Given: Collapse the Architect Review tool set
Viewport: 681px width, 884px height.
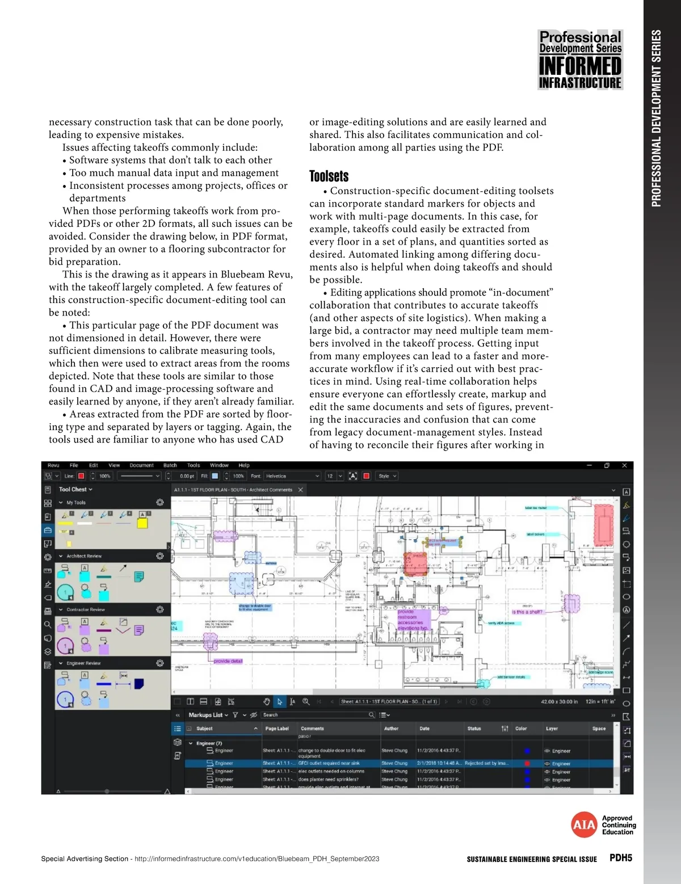Looking at the screenshot, I should click(x=61, y=556).
